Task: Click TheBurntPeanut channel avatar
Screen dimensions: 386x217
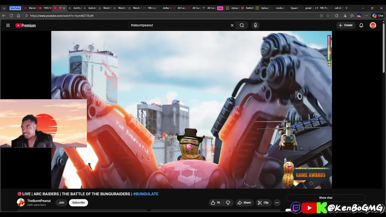Action: click(21, 203)
